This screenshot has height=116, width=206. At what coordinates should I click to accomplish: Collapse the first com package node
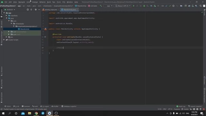9,21
